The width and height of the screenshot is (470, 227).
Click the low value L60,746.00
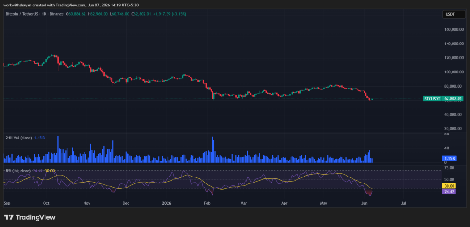tap(120, 14)
